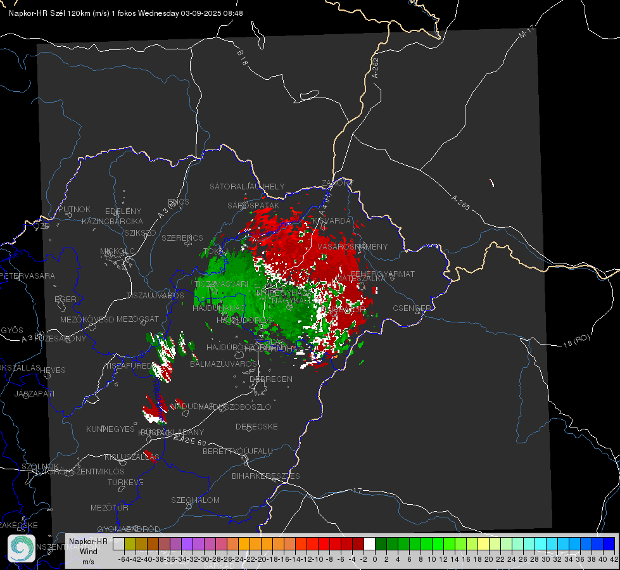This screenshot has height=570, width=620.
Task: Click the TISZAÚJVÁROS label
Action: (x=155, y=296)
